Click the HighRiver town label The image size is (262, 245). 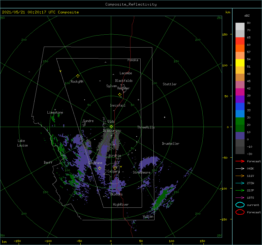(121, 205)
